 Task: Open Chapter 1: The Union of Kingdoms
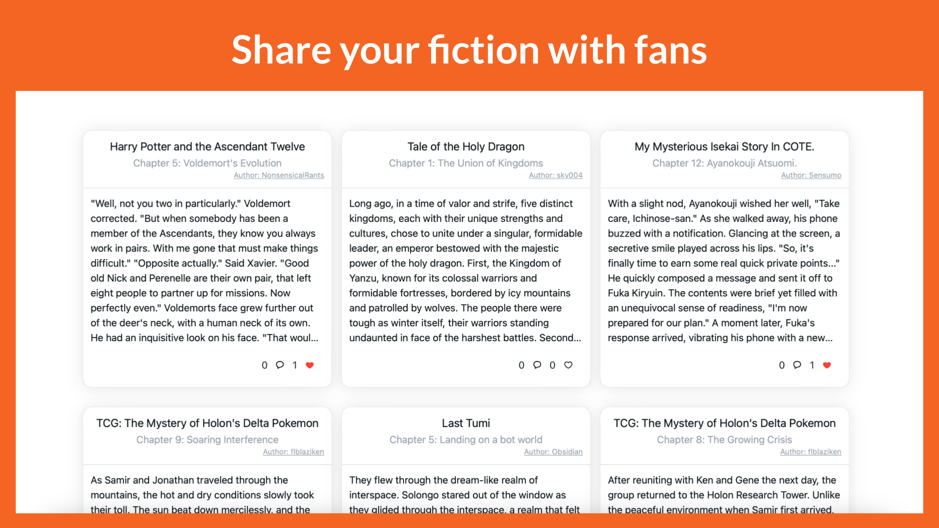[x=466, y=163]
